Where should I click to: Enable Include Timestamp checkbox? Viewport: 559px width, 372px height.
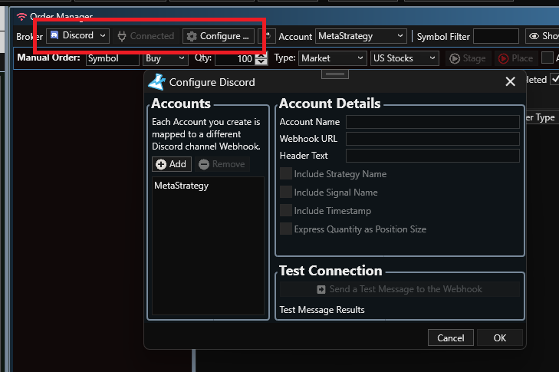(286, 210)
